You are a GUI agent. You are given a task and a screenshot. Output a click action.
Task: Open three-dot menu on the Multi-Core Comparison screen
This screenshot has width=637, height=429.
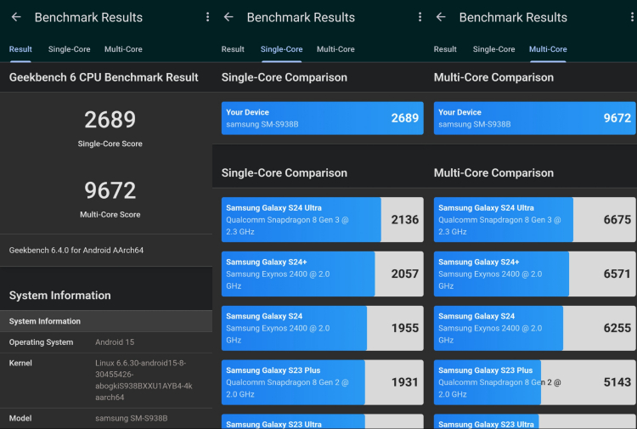pos(631,17)
